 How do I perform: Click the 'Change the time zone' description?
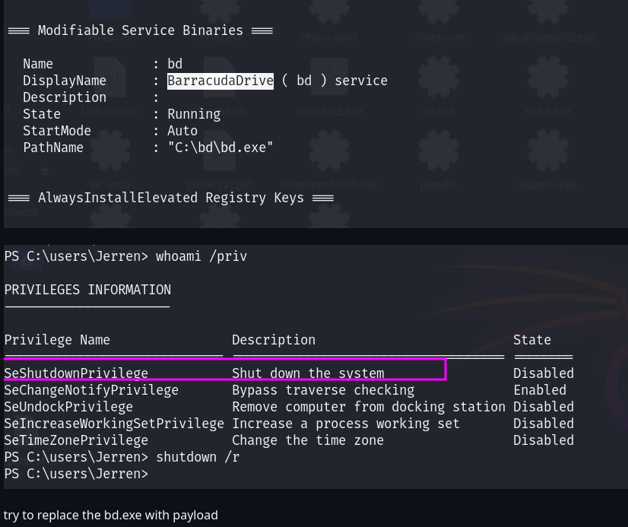[308, 440]
